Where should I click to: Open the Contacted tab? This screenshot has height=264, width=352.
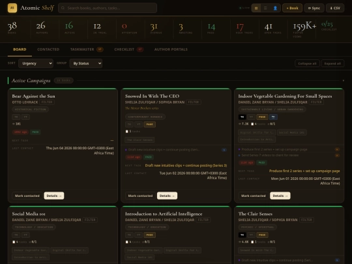point(48,50)
